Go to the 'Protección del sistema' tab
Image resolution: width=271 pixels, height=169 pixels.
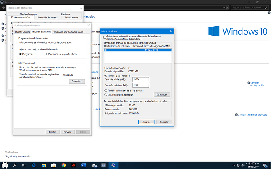48,18
